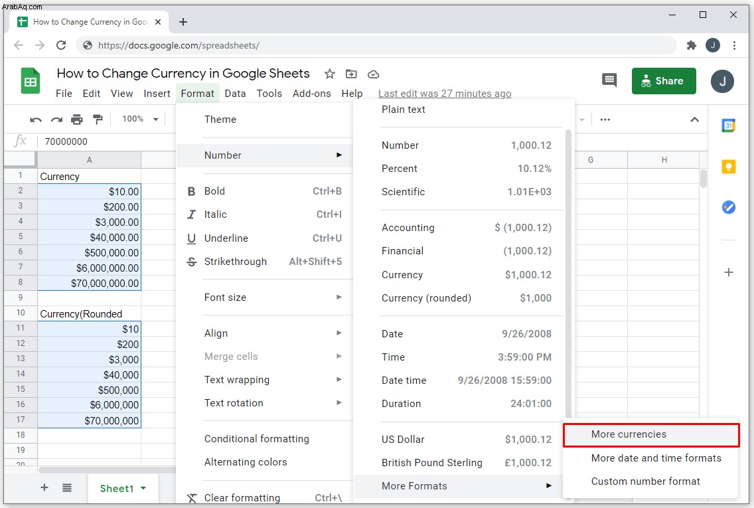
Task: Open the Sheet1 tab dropdown arrow
Action: click(x=143, y=488)
